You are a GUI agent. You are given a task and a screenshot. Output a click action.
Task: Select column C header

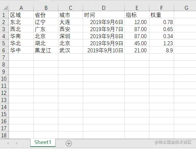[70, 8]
